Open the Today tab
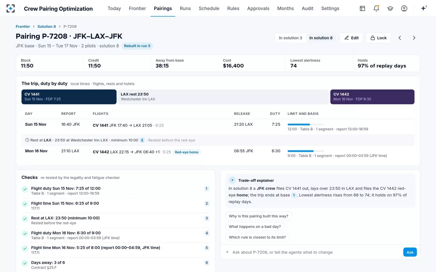 pyautogui.click(x=114, y=8)
